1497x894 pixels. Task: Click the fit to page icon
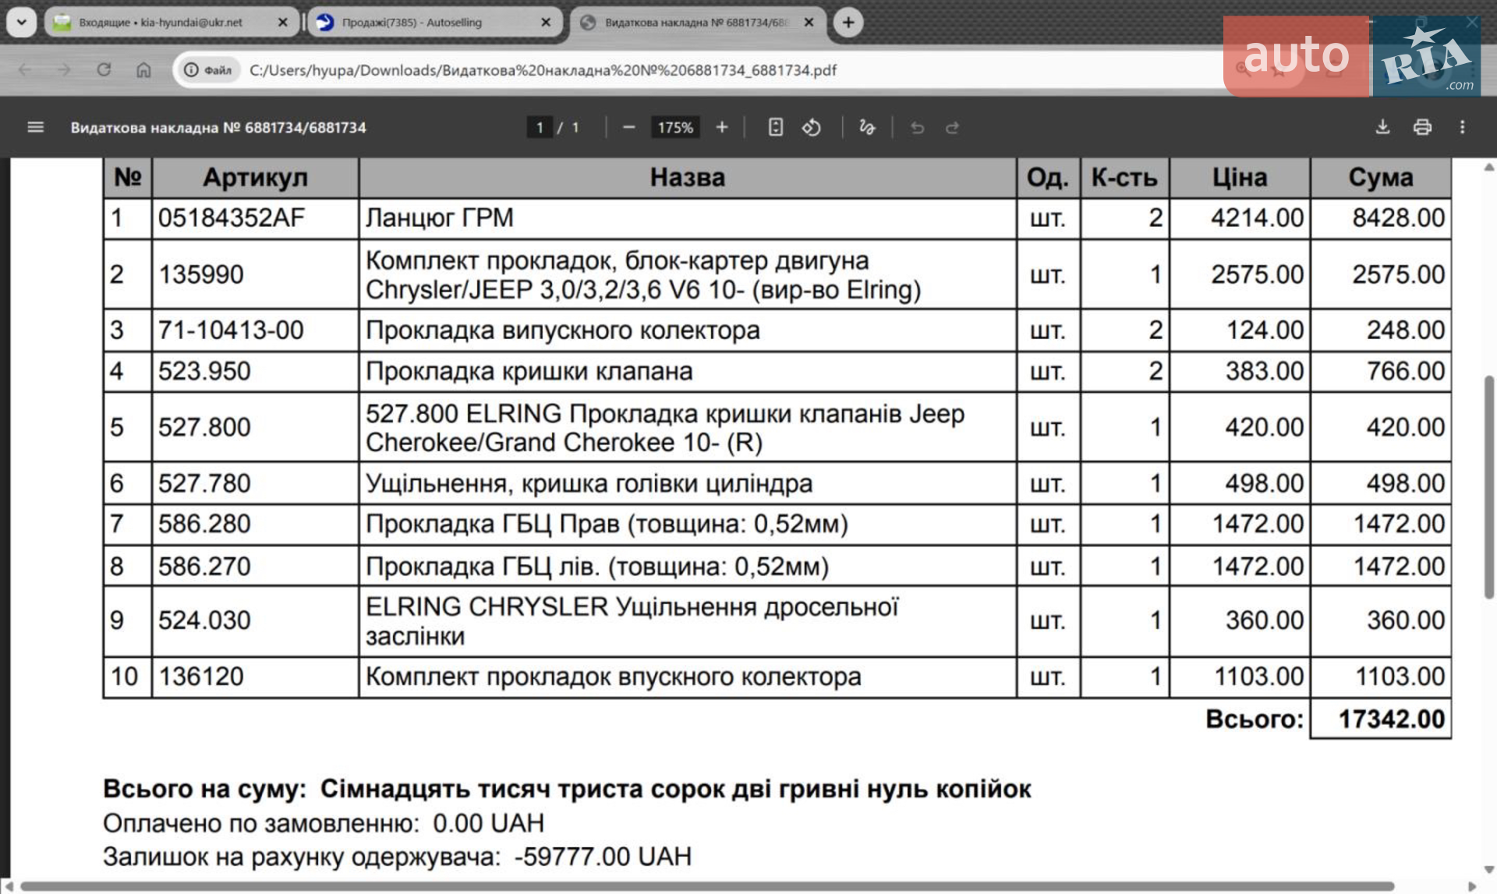pyautogui.click(x=775, y=127)
